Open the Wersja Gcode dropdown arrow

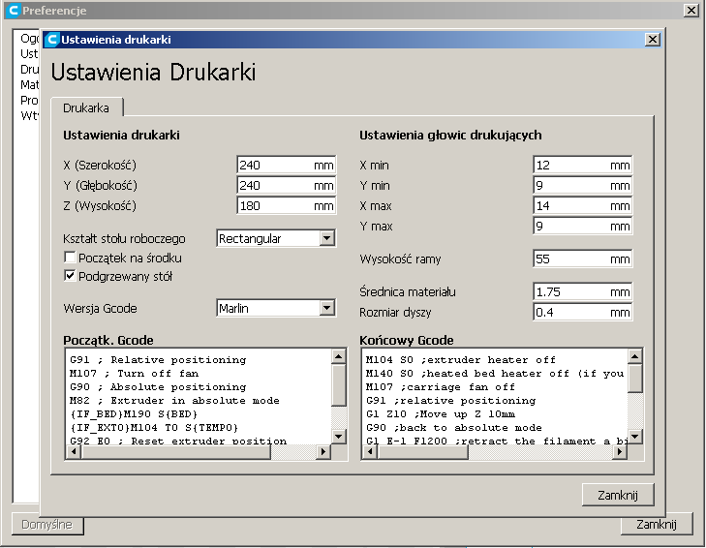(327, 308)
